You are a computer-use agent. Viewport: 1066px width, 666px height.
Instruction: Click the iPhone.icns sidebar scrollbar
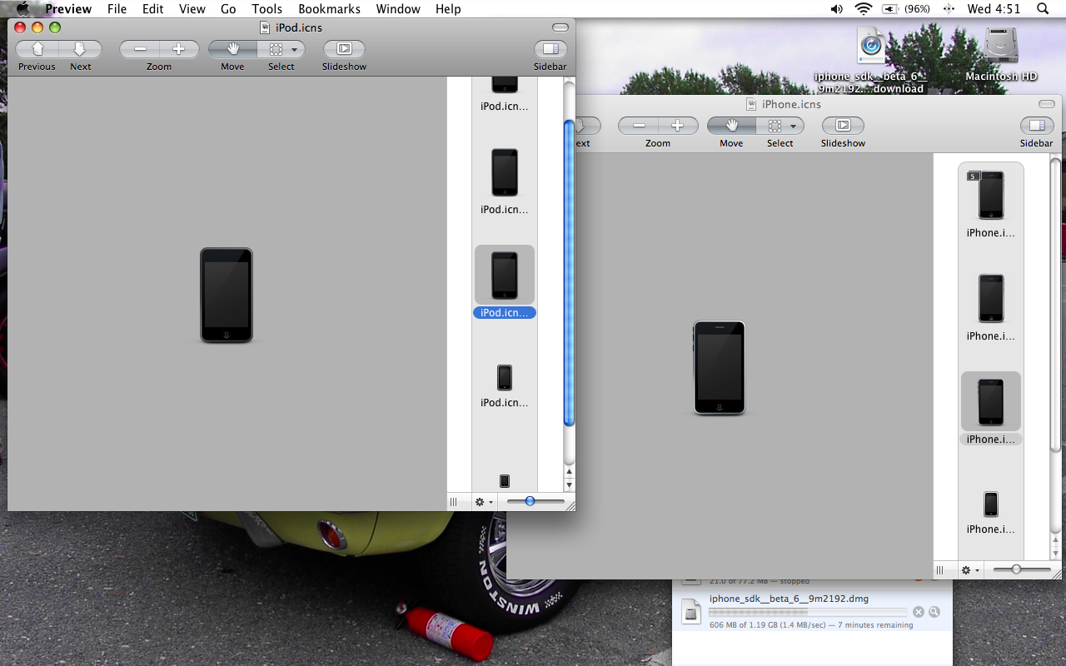tap(1056, 304)
